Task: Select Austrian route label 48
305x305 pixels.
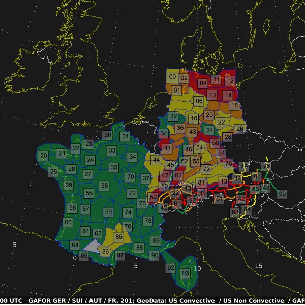Action: tap(265, 188)
